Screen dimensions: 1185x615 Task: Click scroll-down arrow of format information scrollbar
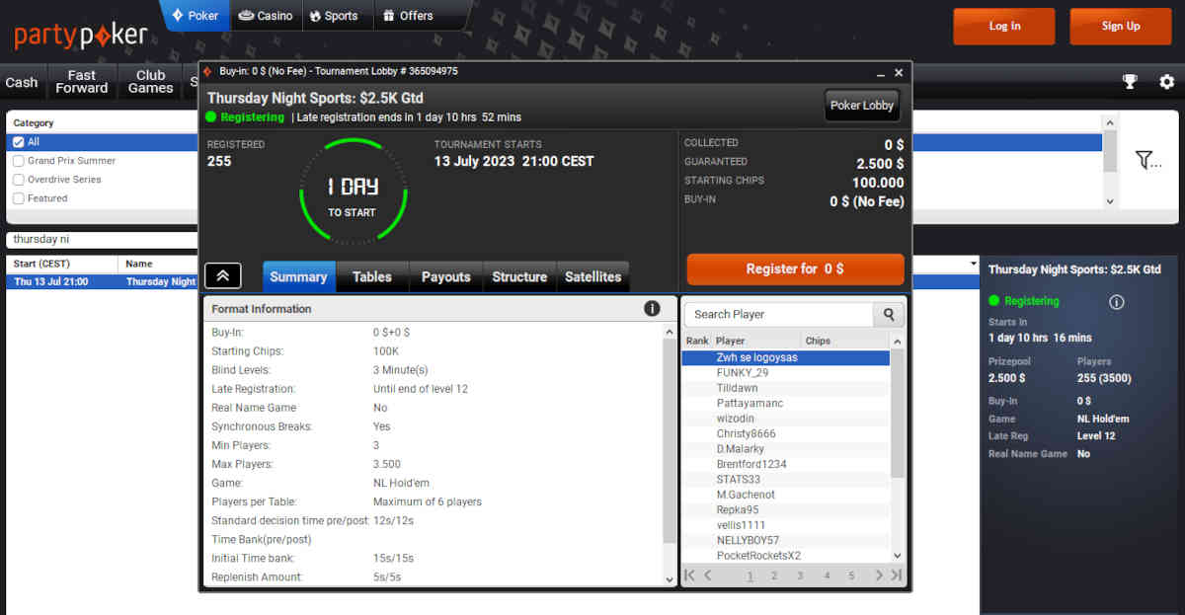[x=671, y=578]
